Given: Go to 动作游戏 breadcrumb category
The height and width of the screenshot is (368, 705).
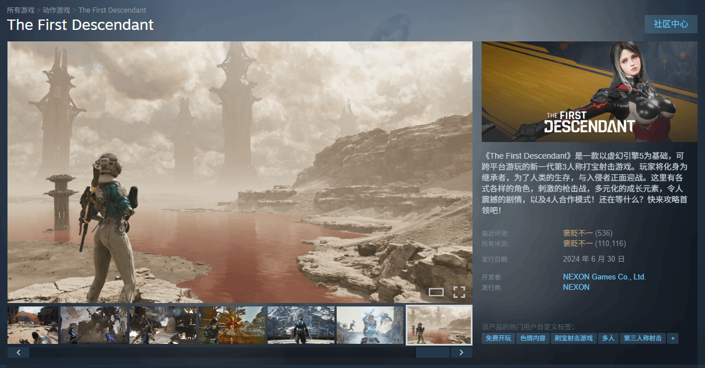Looking at the screenshot, I should (56, 10).
